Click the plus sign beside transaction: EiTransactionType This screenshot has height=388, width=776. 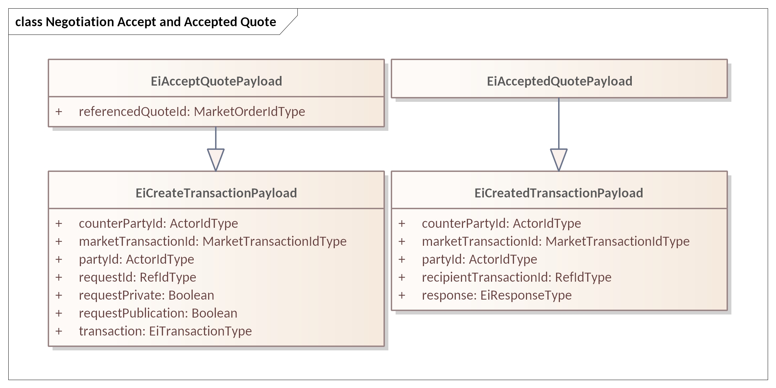[59, 331]
